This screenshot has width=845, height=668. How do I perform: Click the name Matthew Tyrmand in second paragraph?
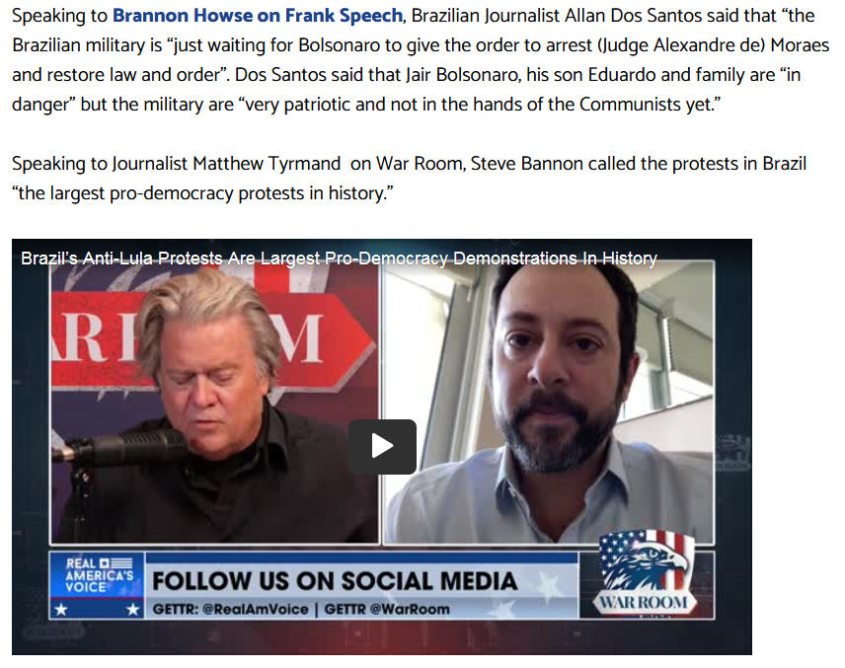[x=267, y=164]
